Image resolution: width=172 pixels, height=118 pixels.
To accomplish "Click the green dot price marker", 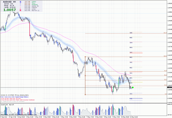I will tap(133, 87).
